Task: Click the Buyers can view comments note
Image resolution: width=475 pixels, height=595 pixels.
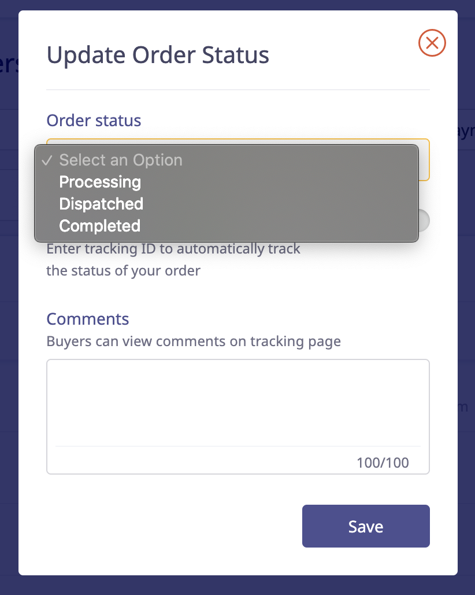Action: tap(194, 341)
